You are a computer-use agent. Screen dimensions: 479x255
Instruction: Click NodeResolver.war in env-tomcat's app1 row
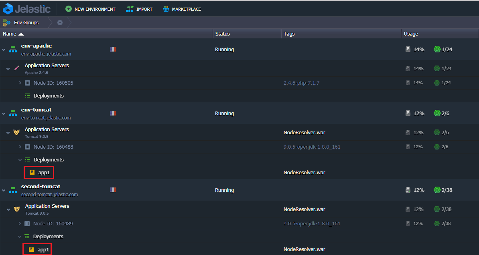304,173
